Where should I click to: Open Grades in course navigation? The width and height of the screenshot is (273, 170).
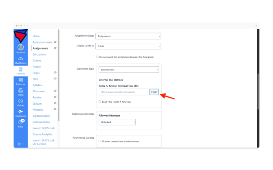pos(37,61)
